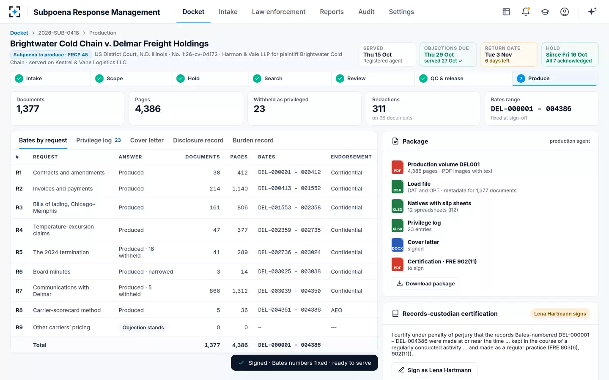Click the checkmark in the Signed toast
The width and height of the screenshot is (609, 380).
[241, 363]
